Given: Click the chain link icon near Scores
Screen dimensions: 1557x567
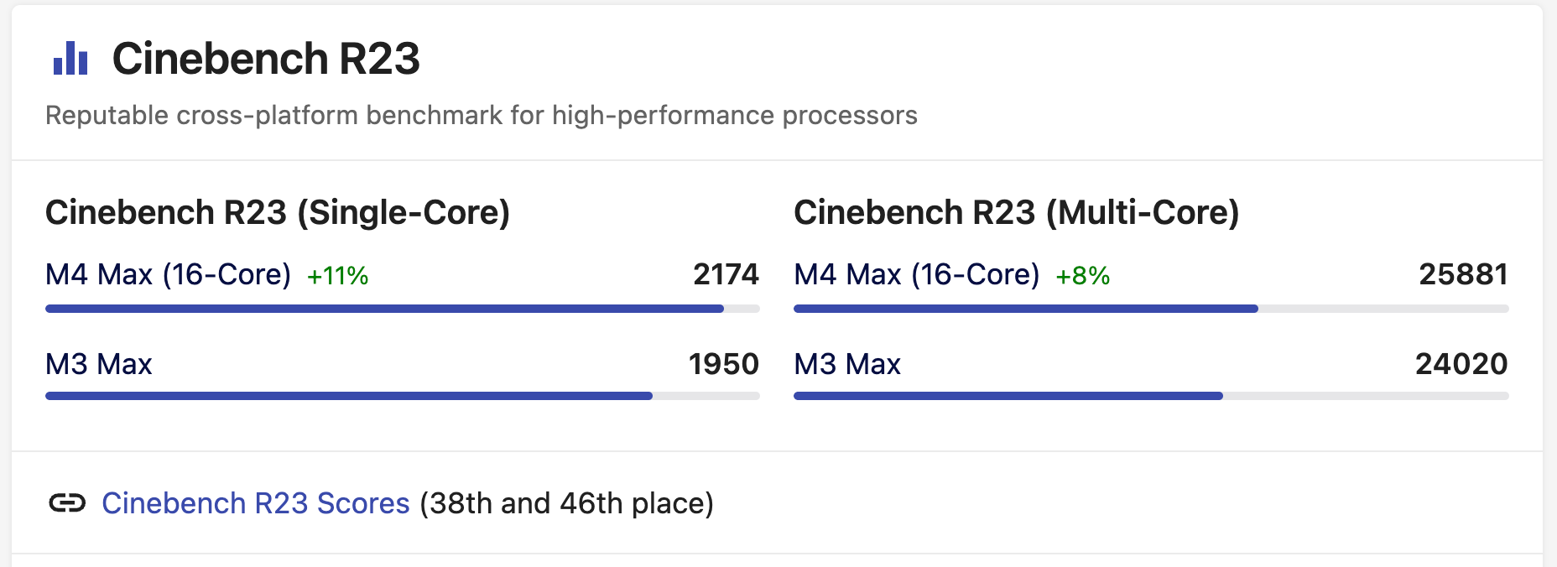Looking at the screenshot, I should [x=67, y=503].
